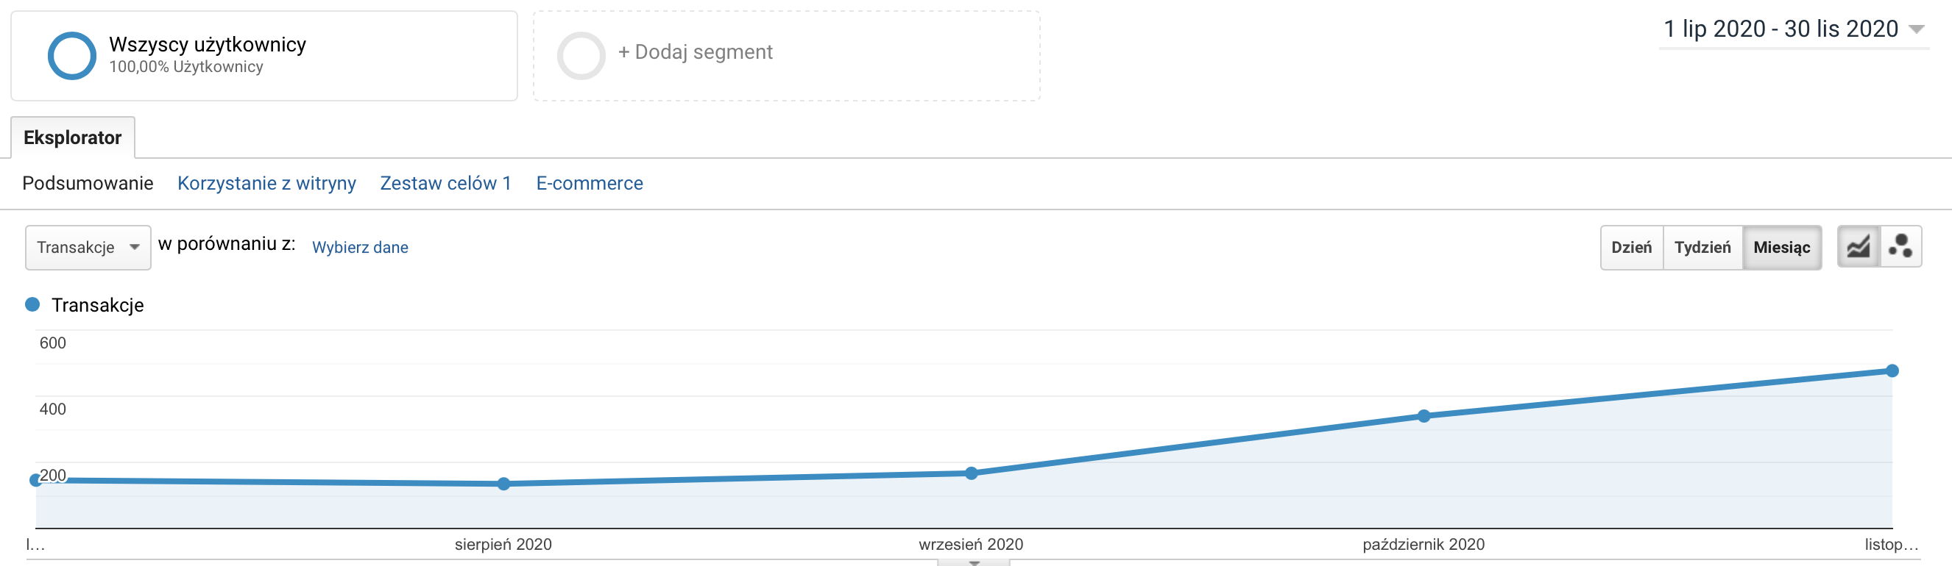The height and width of the screenshot is (566, 1952).
Task: Open the Eksplorator tab
Action: click(x=73, y=137)
